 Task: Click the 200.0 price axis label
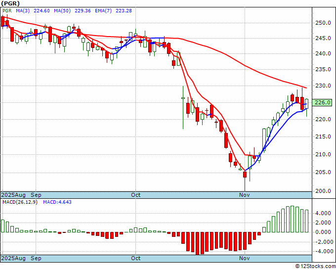(323, 191)
